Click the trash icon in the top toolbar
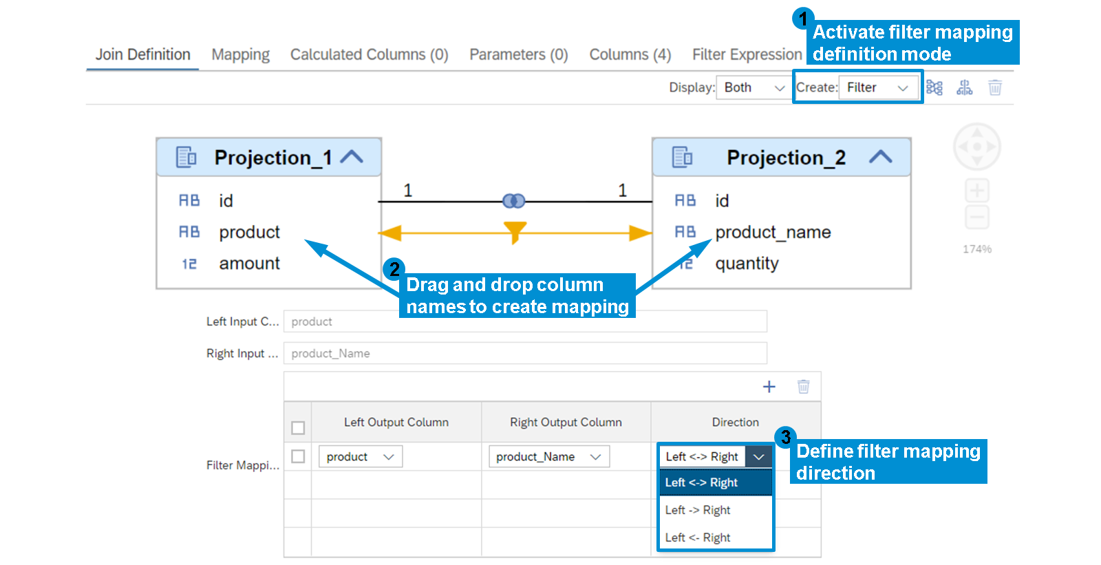The height and width of the screenshot is (565, 1101). (994, 87)
